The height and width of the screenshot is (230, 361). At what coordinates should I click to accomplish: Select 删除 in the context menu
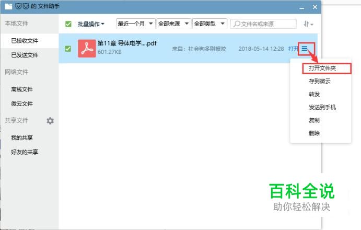[315, 133]
